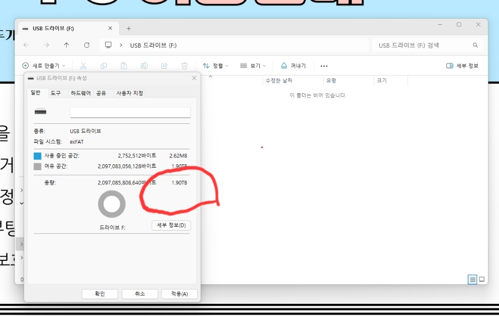Select the 도구 tab in properties
Screen dimensions: 499x316
click(56, 93)
